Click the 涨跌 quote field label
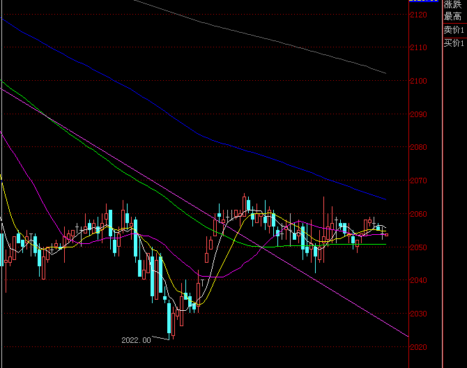 coord(452,4)
